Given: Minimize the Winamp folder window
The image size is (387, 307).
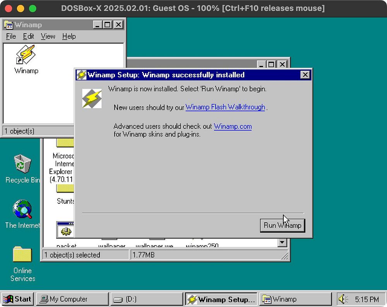Looking at the screenshot, I should pos(98,25).
